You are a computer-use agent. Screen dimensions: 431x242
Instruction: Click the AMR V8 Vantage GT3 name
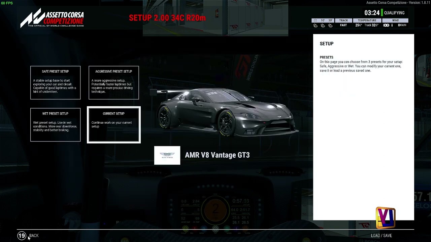[x=217, y=155]
